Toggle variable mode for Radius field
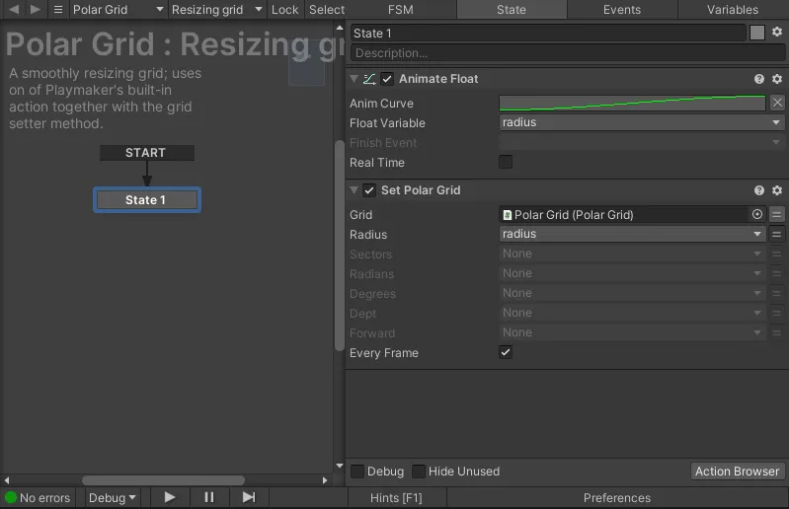The height and width of the screenshot is (509, 789). [x=777, y=234]
